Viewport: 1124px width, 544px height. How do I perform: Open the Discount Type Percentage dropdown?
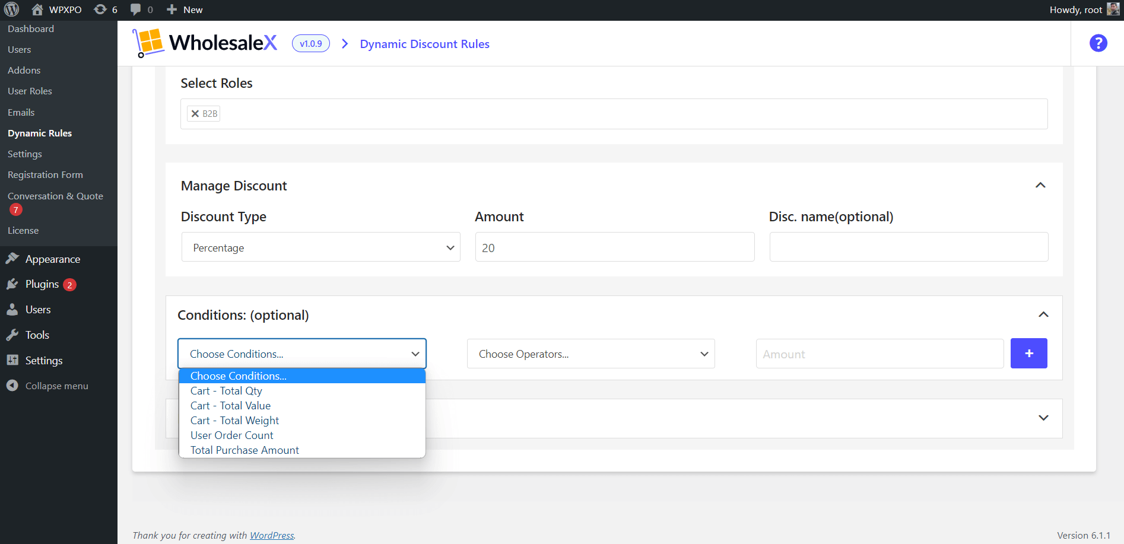pyautogui.click(x=320, y=247)
